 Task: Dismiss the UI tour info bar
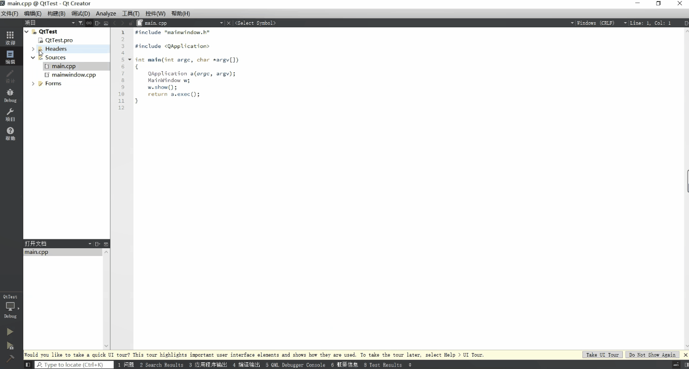[x=685, y=355]
